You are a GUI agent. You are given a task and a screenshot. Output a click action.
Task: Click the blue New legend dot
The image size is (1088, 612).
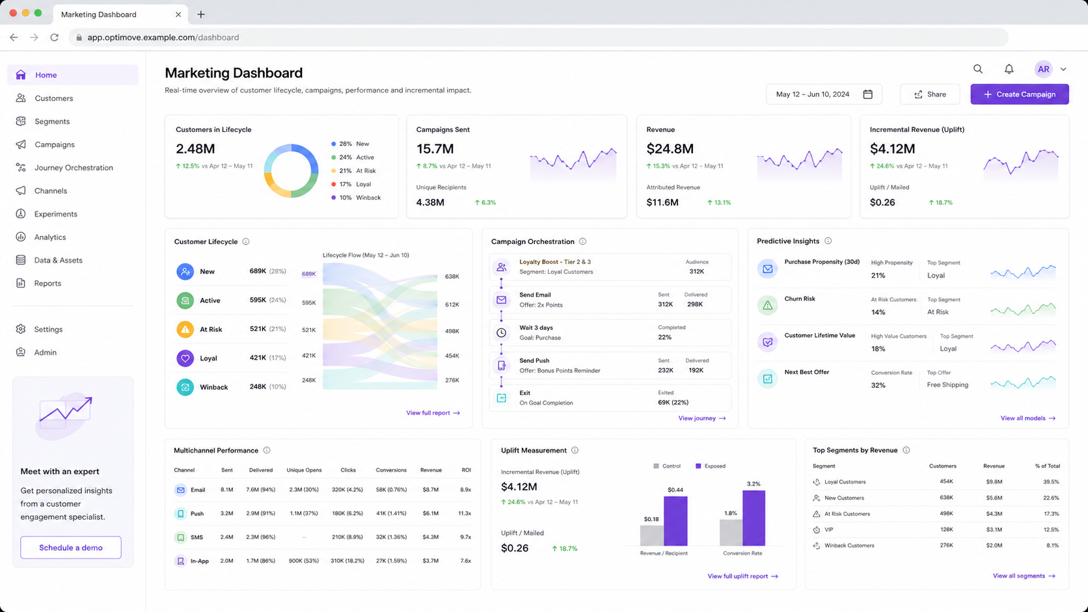[x=334, y=144]
